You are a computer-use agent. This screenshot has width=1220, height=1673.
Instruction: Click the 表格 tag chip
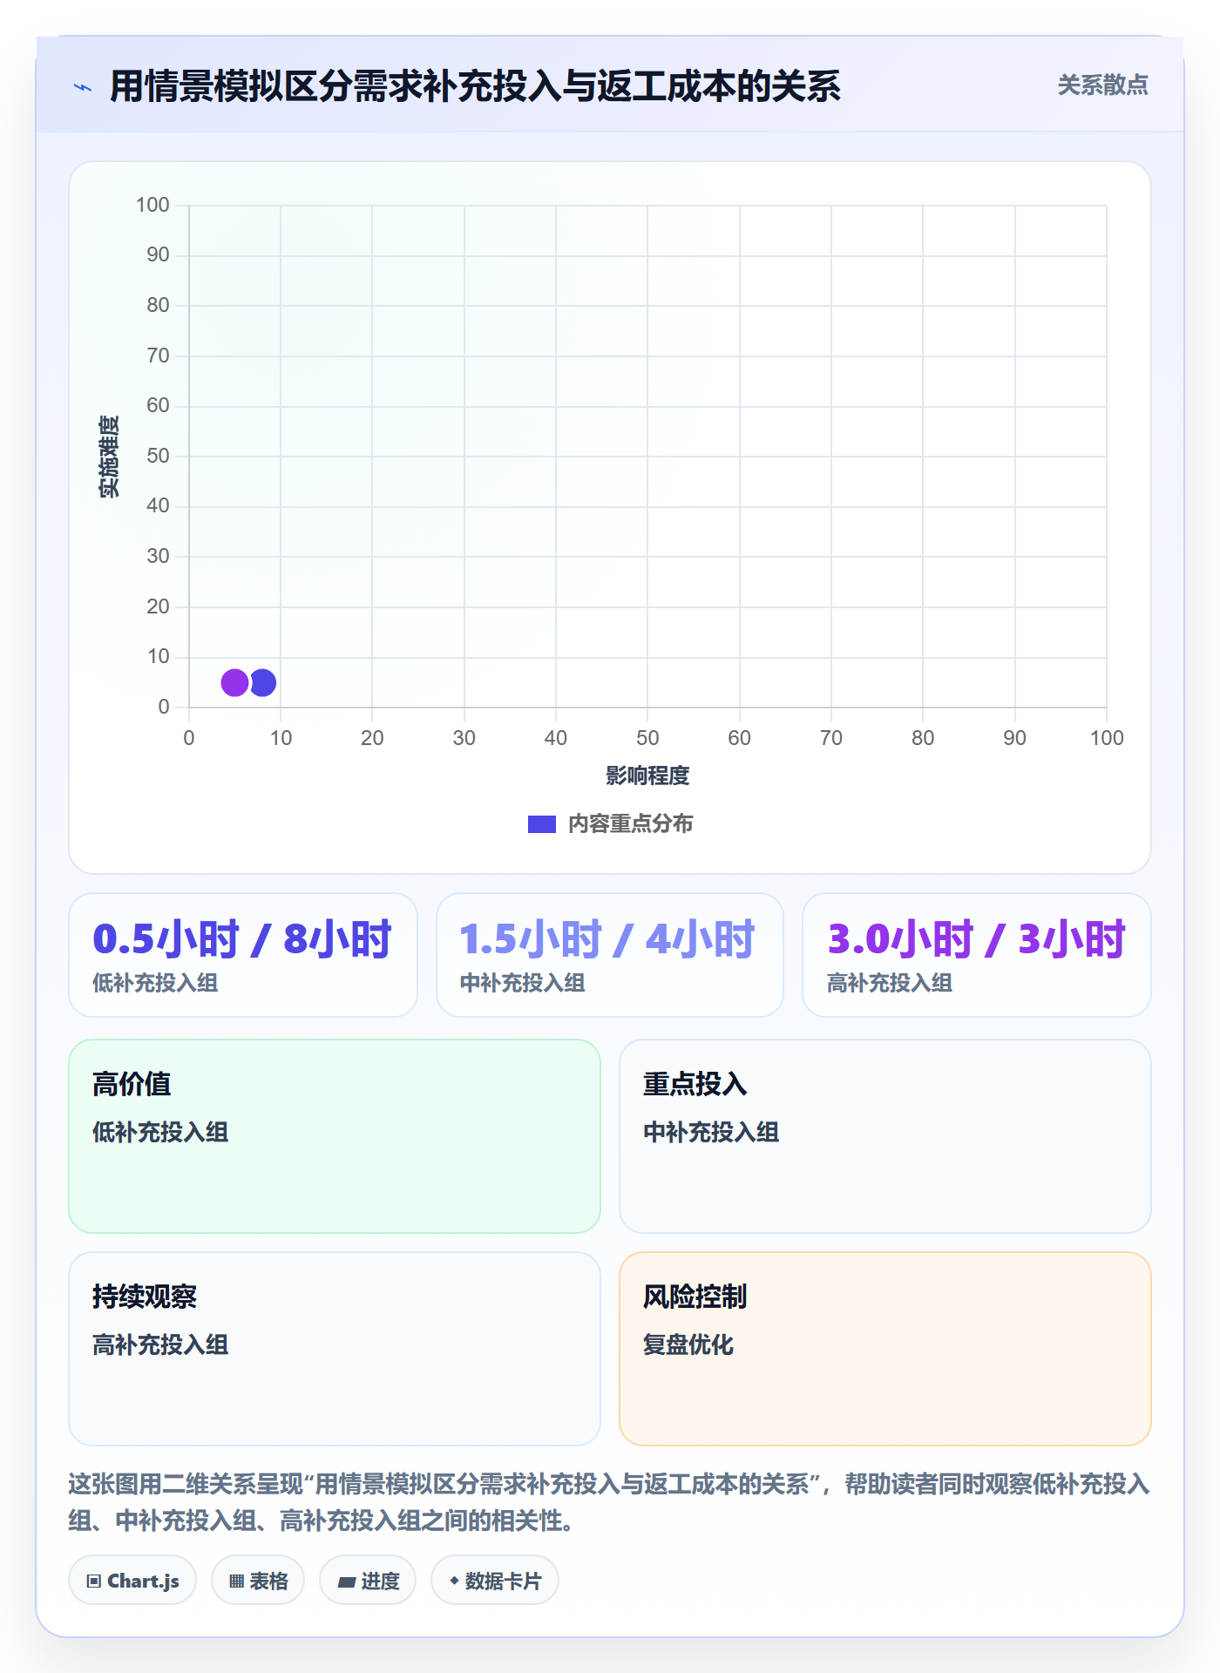(x=258, y=1581)
